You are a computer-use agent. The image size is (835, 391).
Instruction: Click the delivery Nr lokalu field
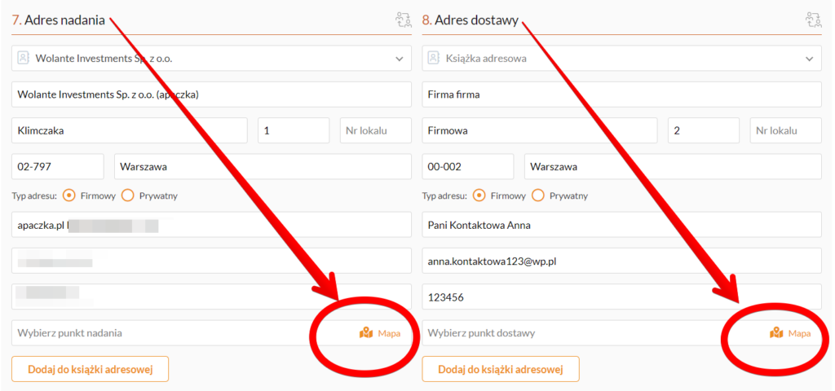785,130
